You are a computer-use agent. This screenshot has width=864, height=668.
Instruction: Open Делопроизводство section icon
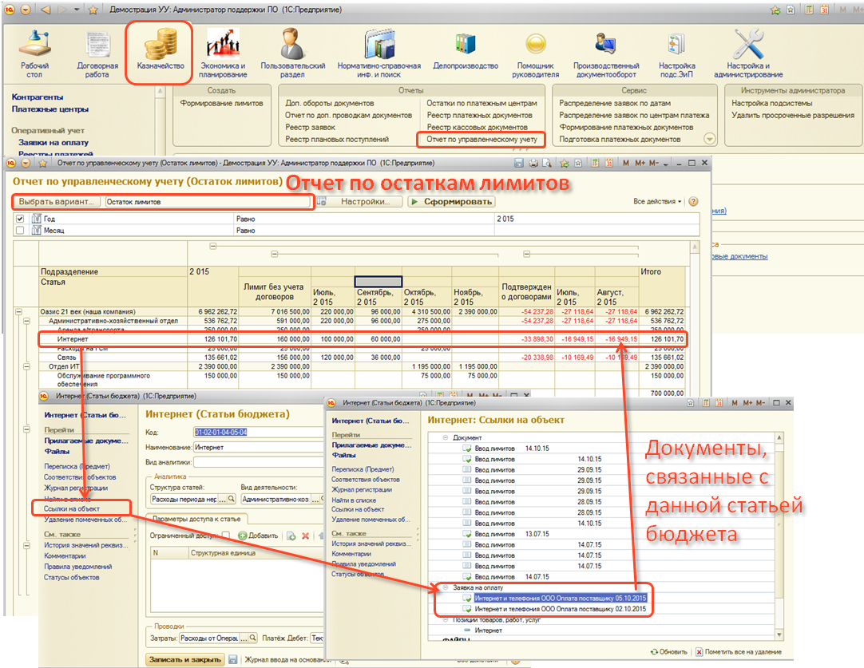[x=466, y=51]
